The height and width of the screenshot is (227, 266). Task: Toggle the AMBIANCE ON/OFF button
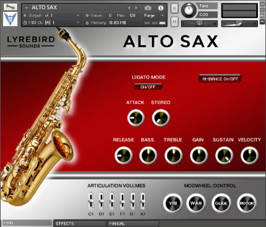point(220,79)
